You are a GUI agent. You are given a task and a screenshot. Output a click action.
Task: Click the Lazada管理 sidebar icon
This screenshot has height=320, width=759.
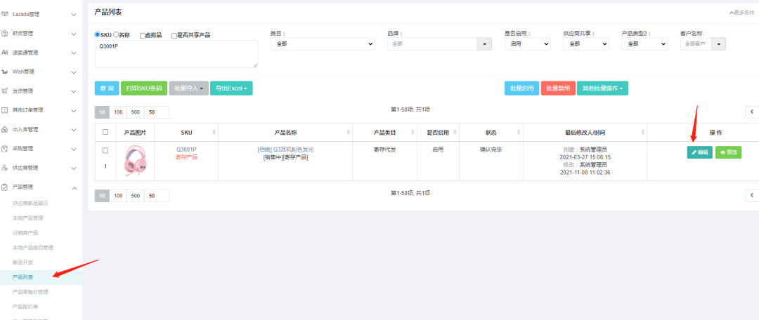coord(5,15)
